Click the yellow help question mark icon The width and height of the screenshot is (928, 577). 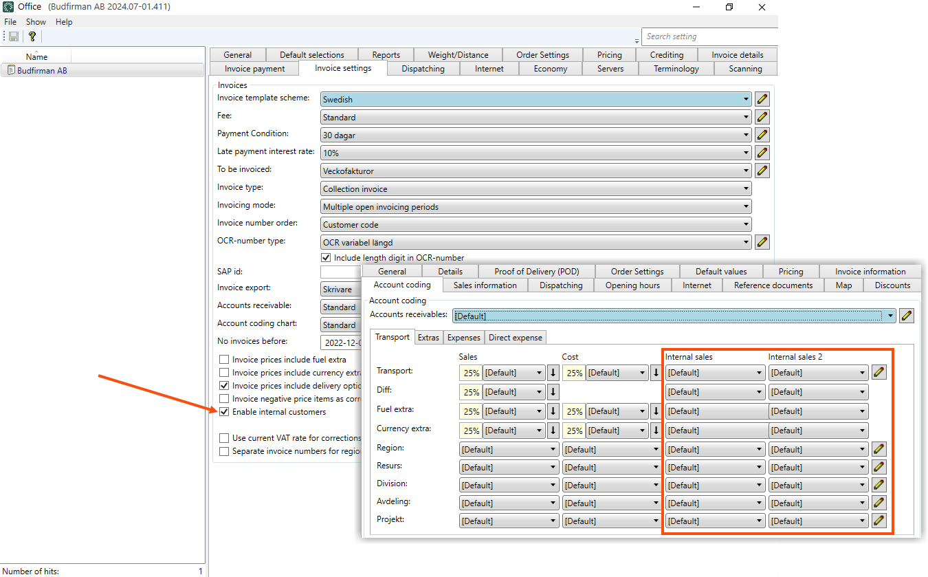click(x=32, y=36)
